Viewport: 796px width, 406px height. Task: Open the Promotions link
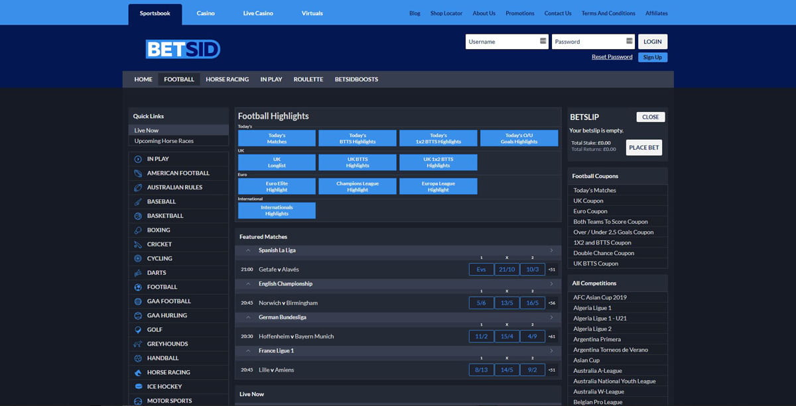[x=520, y=13]
